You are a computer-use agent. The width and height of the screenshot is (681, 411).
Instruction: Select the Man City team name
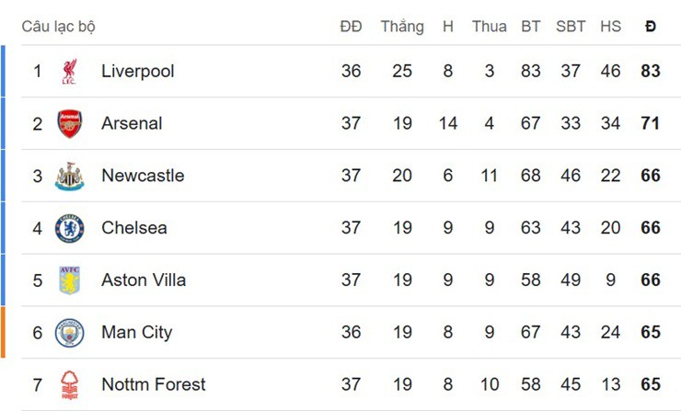tap(137, 333)
